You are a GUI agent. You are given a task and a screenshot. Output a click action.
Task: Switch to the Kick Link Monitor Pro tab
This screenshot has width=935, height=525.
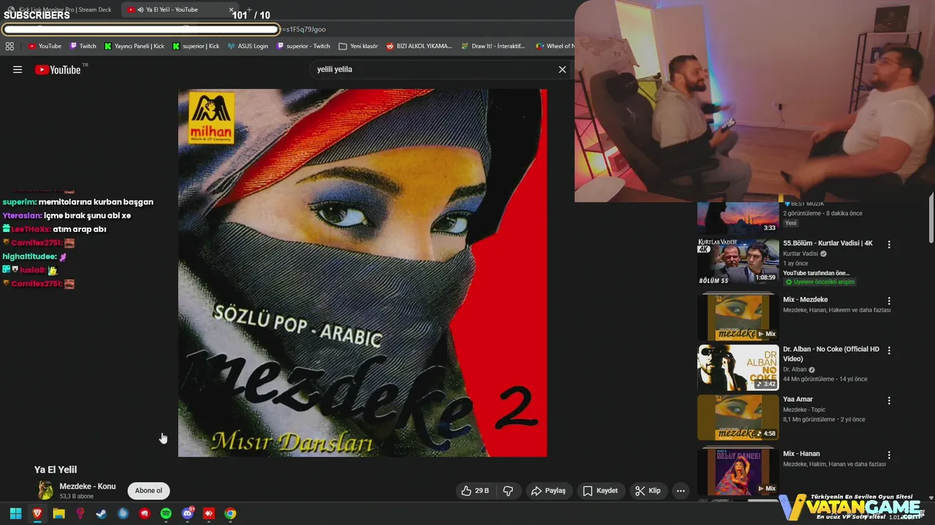pyautogui.click(x=60, y=9)
